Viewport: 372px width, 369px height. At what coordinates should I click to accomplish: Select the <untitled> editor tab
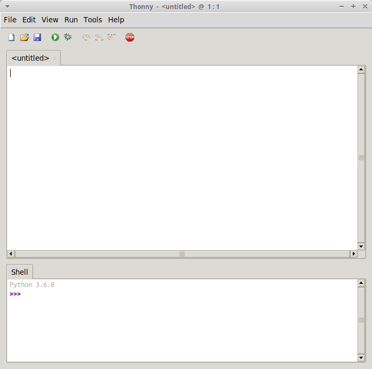coord(30,58)
